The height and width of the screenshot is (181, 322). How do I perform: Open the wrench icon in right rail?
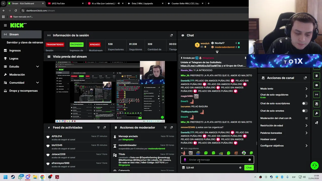point(316,113)
